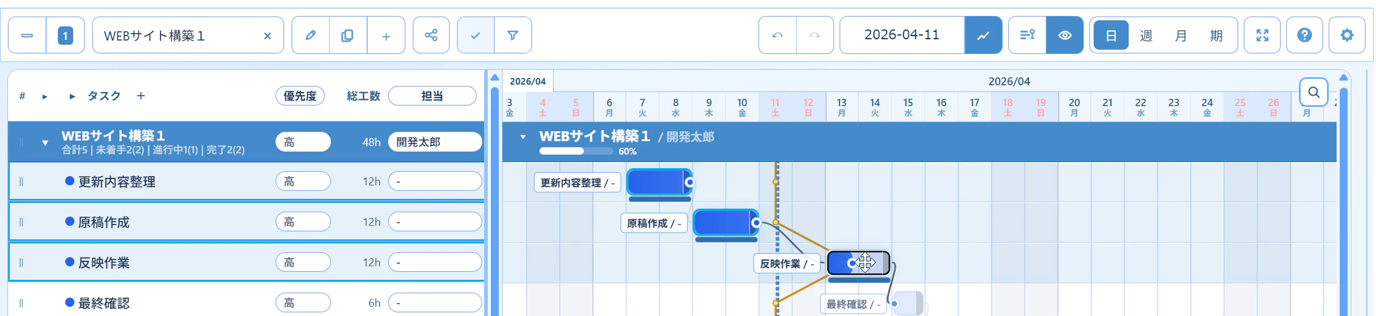Open priority dropdown for 更新内容整理
Screen dimensions: 1376x316
pyautogui.click(x=303, y=181)
